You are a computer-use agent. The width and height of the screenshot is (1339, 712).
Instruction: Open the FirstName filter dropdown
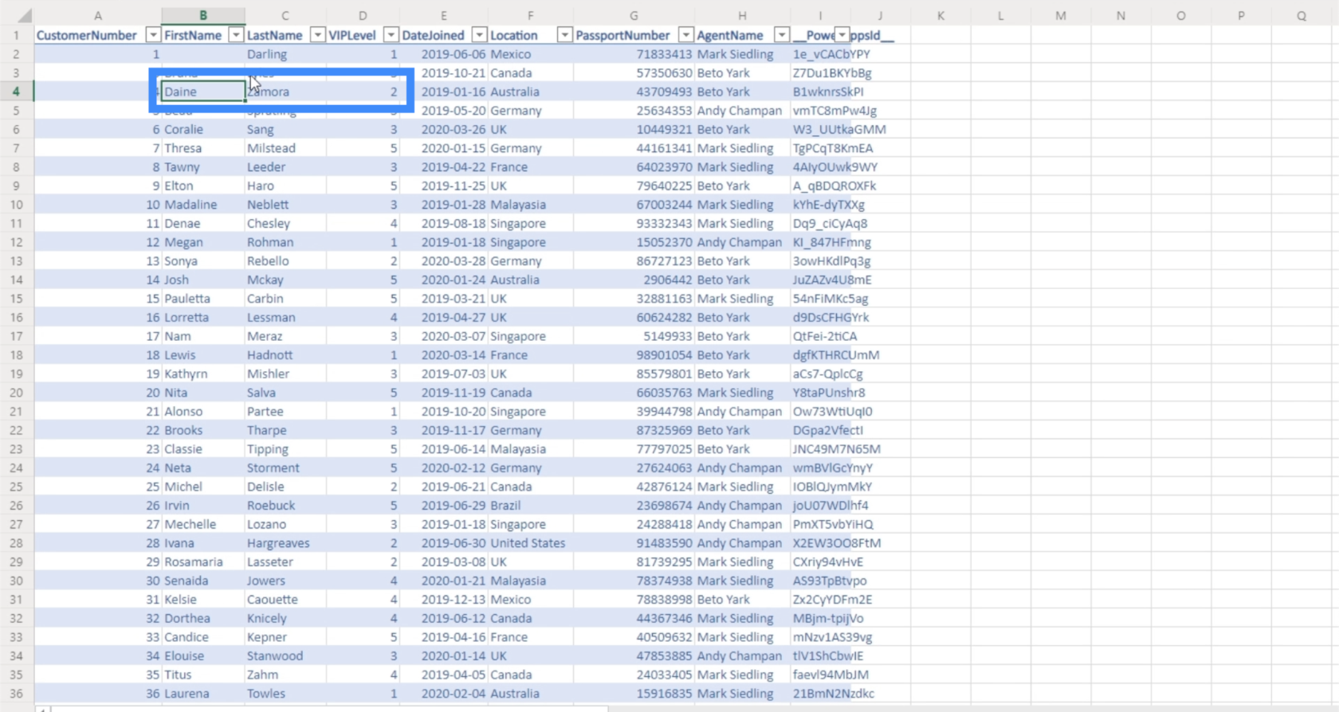[x=236, y=35]
